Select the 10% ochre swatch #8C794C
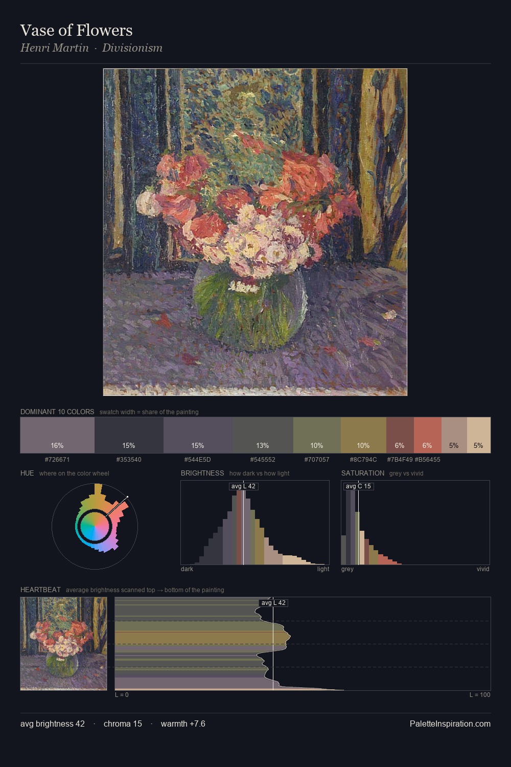The image size is (511, 767). click(363, 435)
